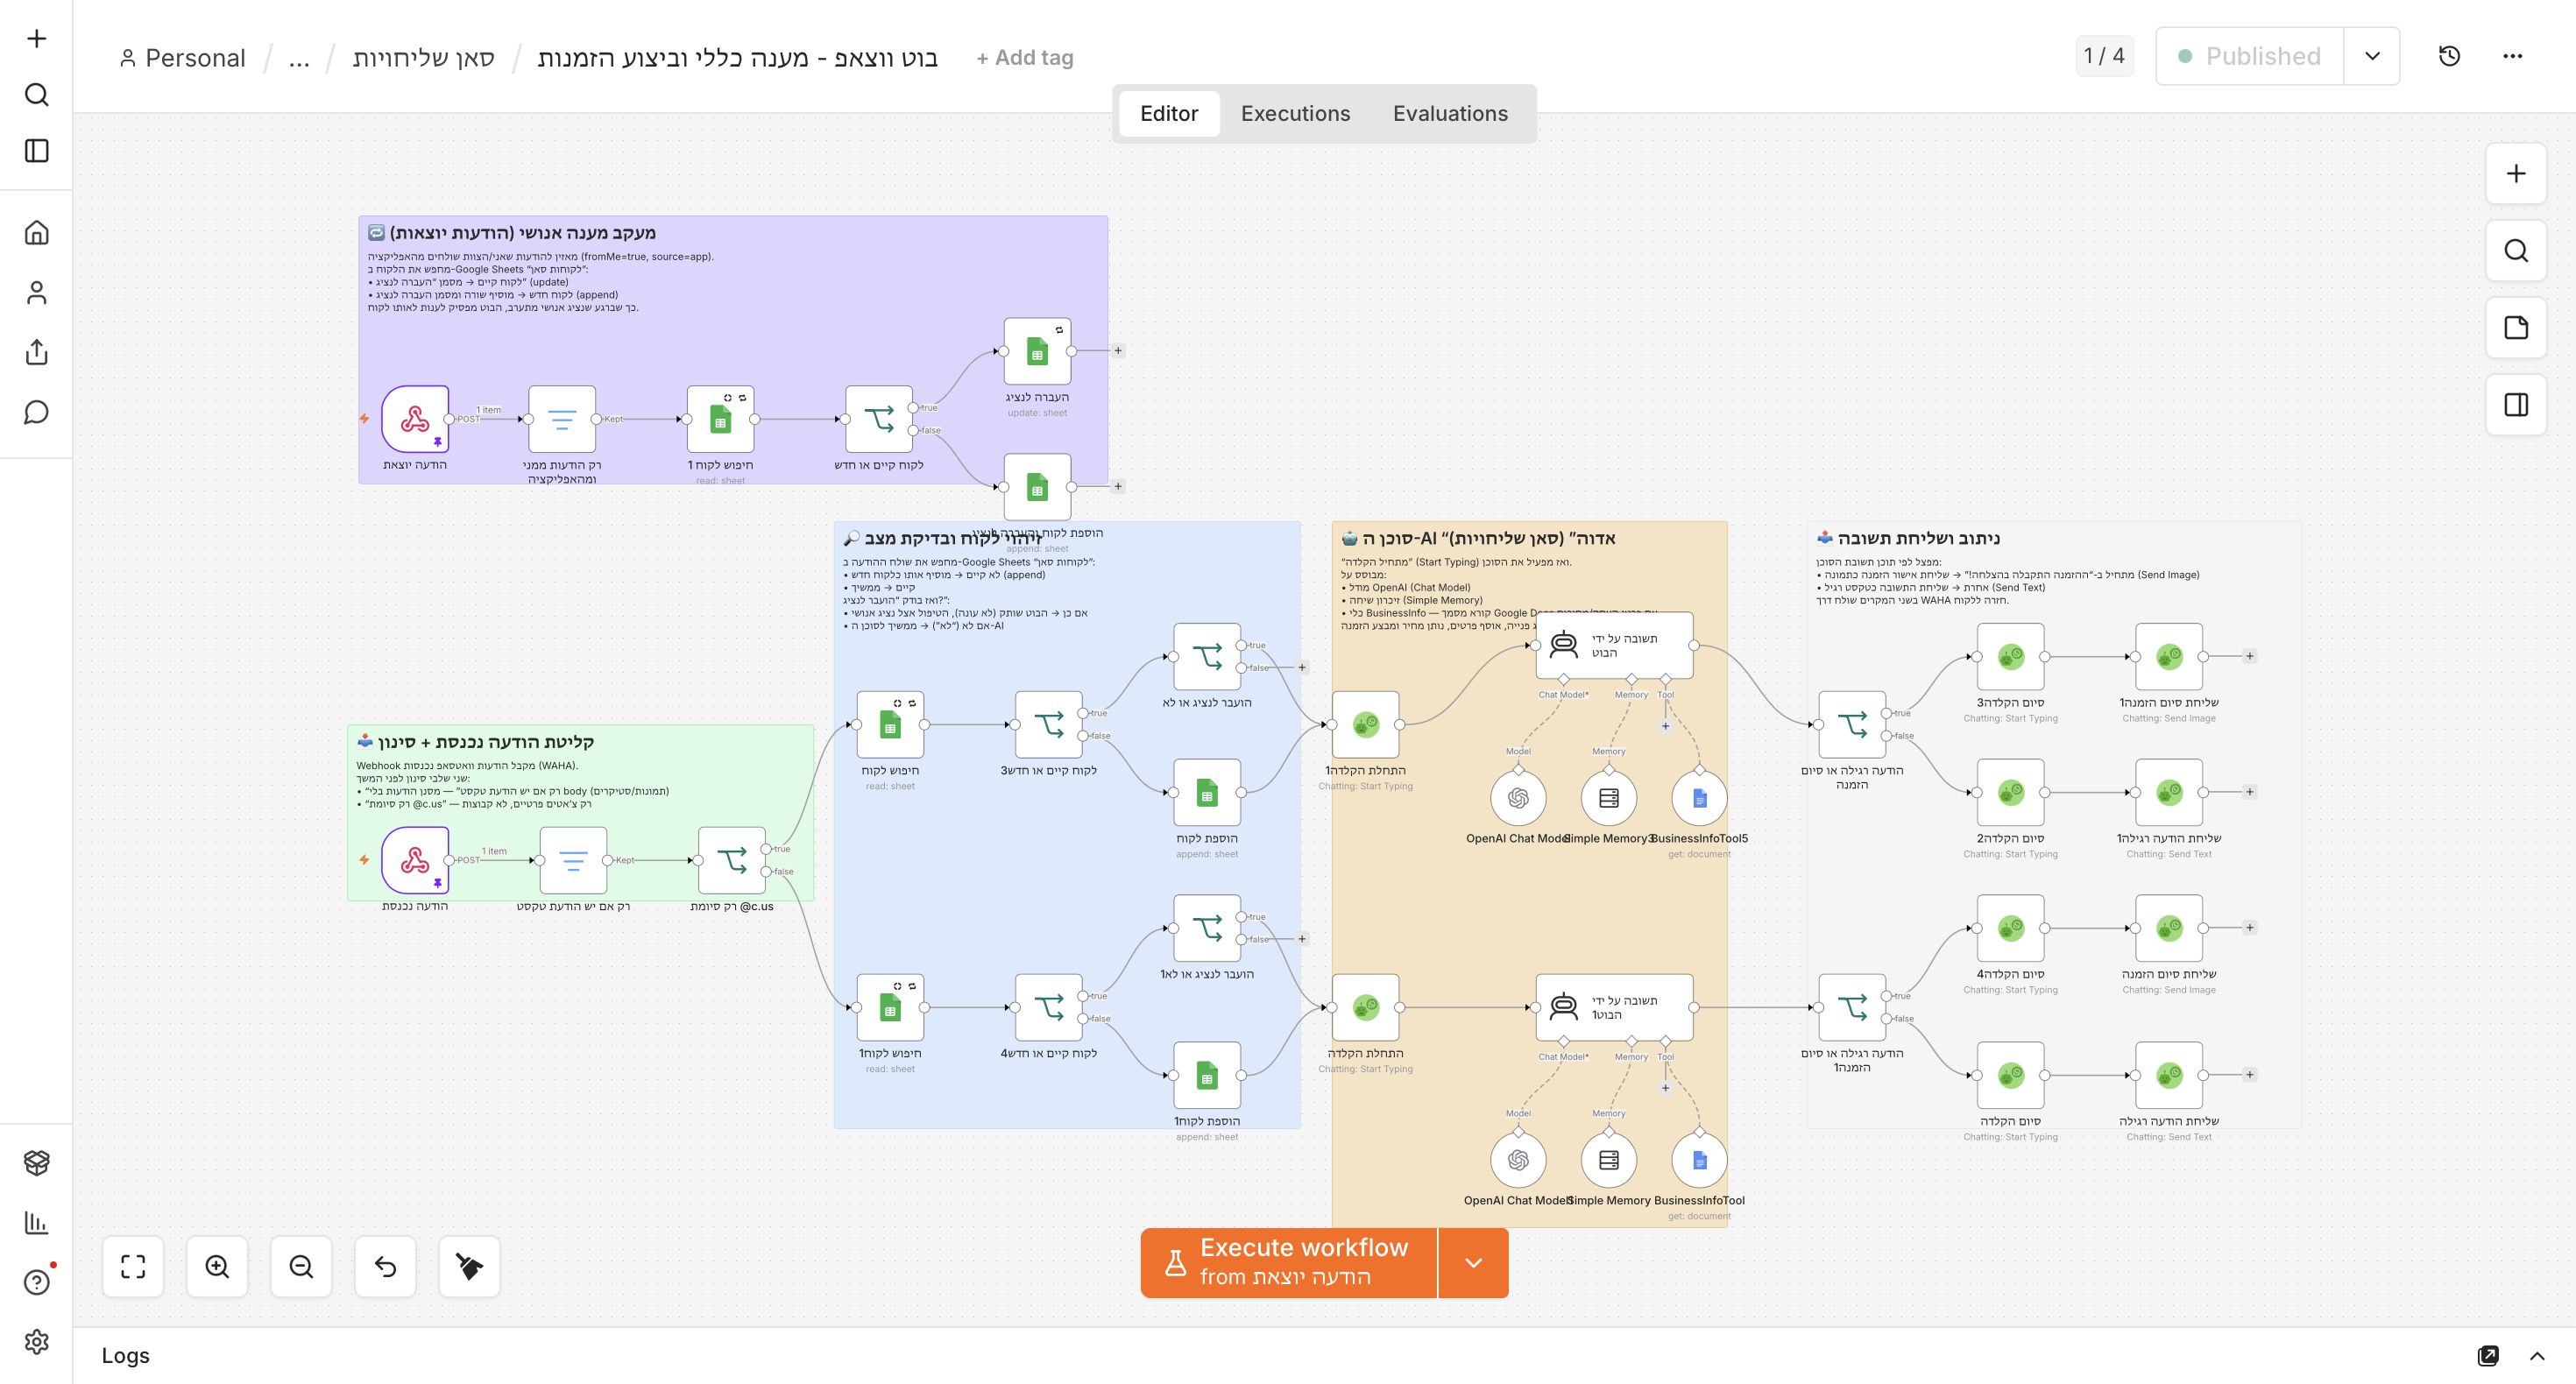
Task: Select the הודעה יוצאת webhook node
Action: click(415, 419)
